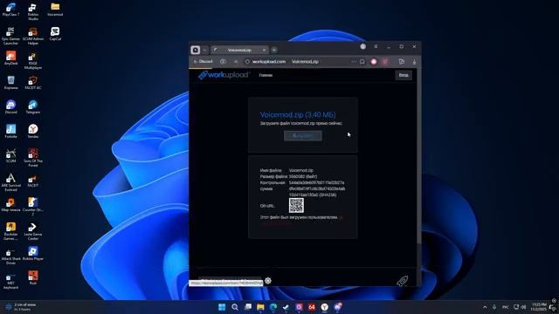Go back to Discord via browser back button
Viewport: 559px width, 314px height.
[203, 62]
